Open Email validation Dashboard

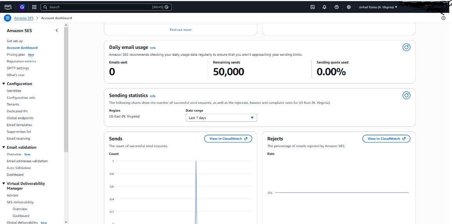[15, 175]
